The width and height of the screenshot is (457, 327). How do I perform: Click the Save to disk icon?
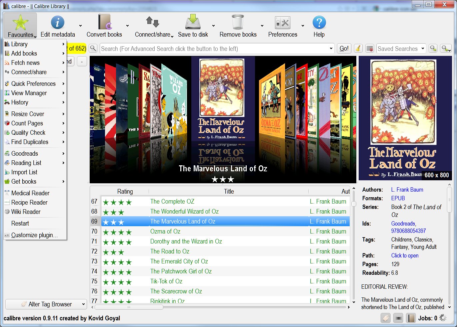point(193,22)
